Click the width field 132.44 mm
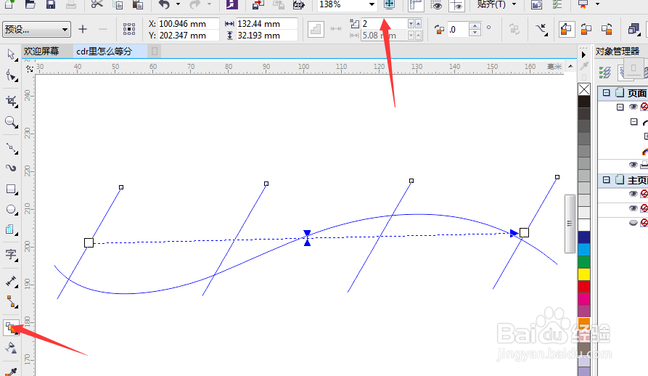The image size is (648, 376). point(266,24)
